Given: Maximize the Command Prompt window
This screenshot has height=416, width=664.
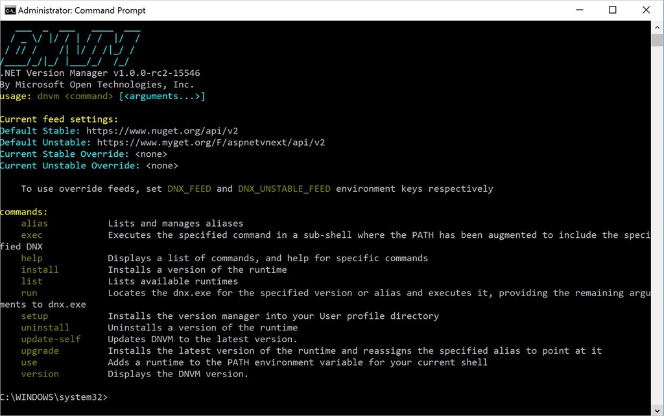Looking at the screenshot, I should tap(612, 10).
